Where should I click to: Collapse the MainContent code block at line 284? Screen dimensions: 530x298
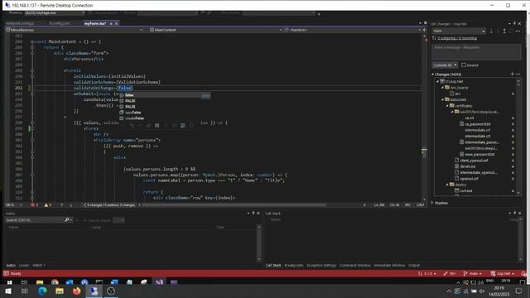pos(32,41)
